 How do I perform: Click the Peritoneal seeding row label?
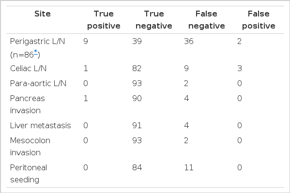click(29, 174)
